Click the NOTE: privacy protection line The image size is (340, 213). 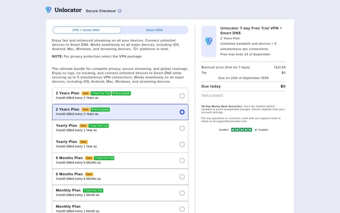[97, 56]
